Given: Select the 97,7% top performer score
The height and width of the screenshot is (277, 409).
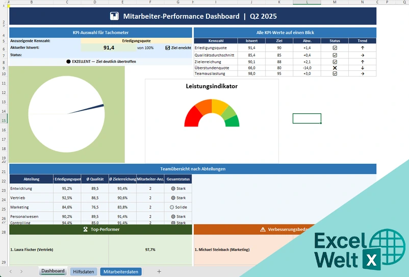Looking at the screenshot, I should click(x=150, y=249).
